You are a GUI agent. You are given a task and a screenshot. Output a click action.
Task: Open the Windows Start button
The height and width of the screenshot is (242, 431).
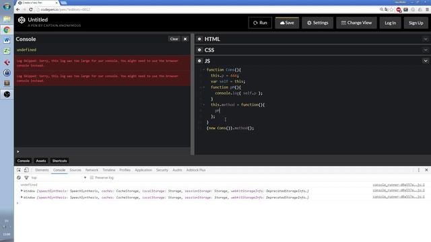tap(7, 6)
